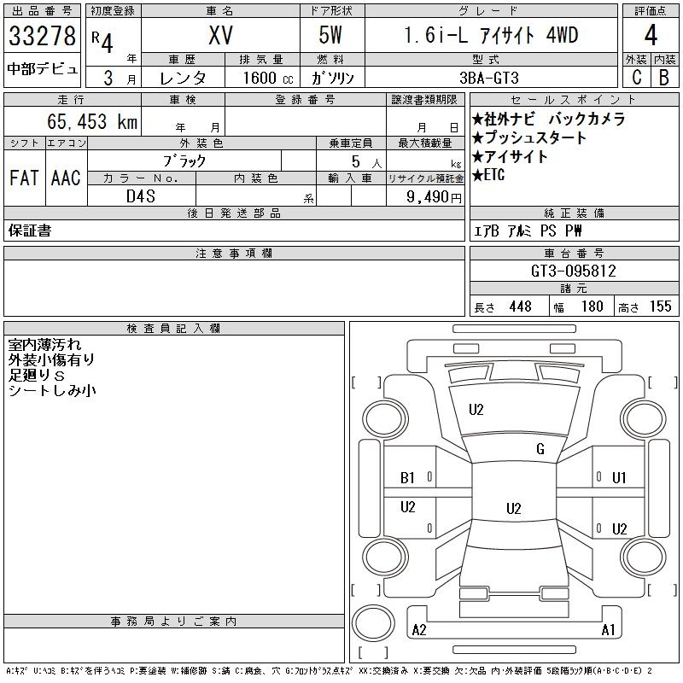This screenshot has height=683, width=683.
Task: Click the A1 mark on rear bumper
Action: 608,630
